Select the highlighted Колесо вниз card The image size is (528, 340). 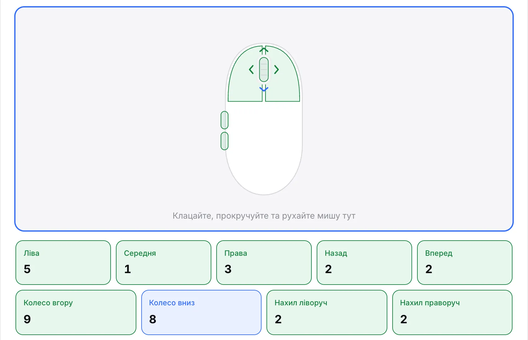coord(201,312)
